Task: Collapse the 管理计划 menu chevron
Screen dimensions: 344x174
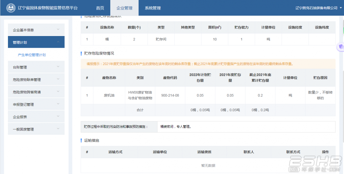Action: (58, 42)
